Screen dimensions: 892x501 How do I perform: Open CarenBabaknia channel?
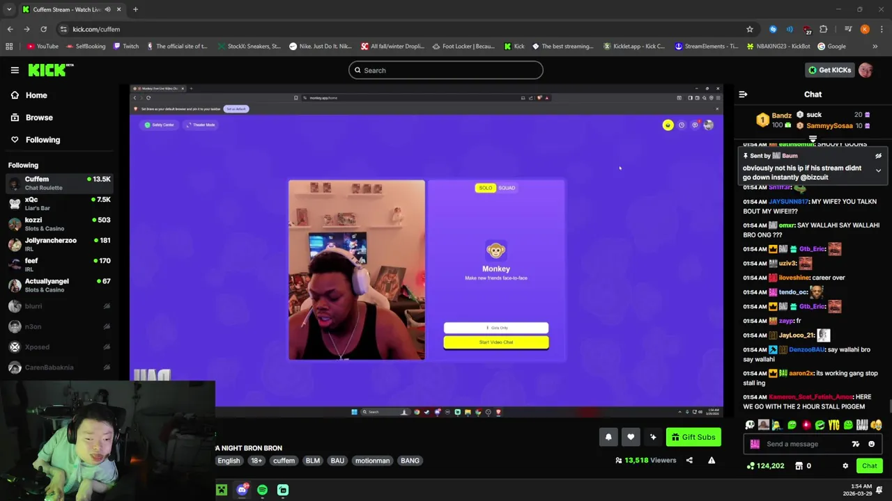point(59,367)
